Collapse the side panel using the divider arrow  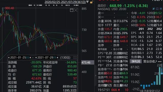(x=96, y=75)
